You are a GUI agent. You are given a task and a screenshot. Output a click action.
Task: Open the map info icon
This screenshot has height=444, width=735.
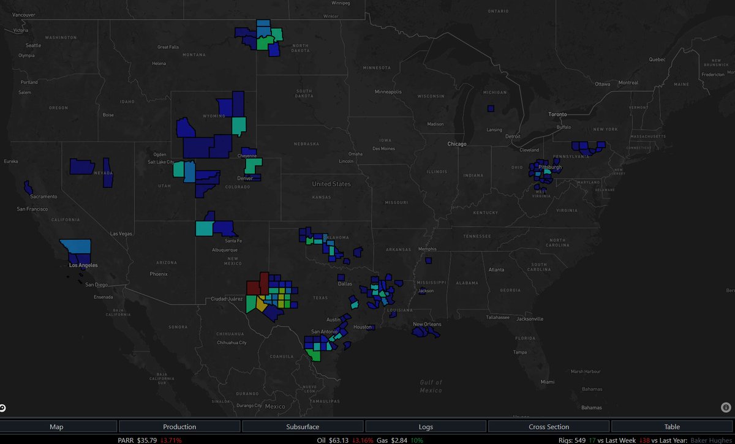(726, 407)
